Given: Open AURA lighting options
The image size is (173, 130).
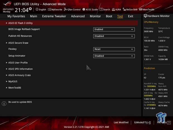Looking at the screenshot, I should (116, 10).
